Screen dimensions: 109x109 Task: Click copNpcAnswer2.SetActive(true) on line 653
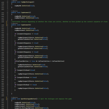pos(27,30)
